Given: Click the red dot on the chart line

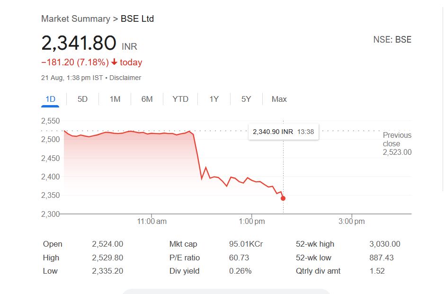Looking at the screenshot, I should [x=283, y=198].
